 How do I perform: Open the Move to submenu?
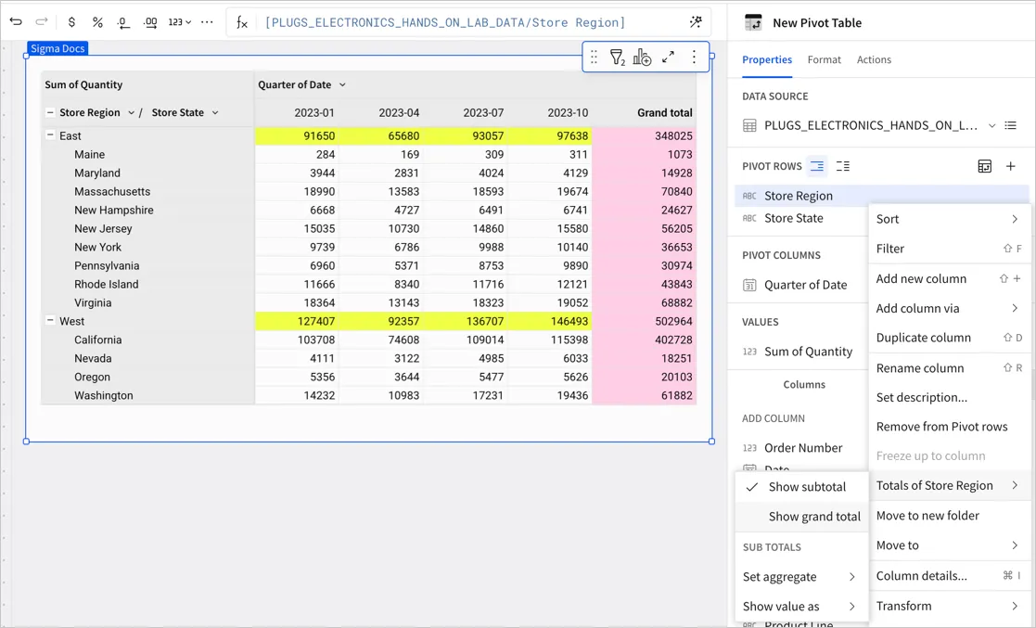949,545
